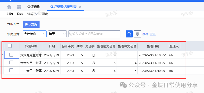Tick the select-all header checkbox

(x=10, y=46)
